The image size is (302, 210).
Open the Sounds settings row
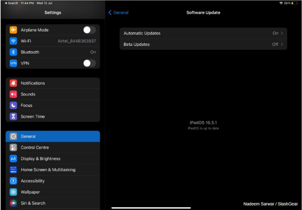pyautogui.click(x=53, y=94)
